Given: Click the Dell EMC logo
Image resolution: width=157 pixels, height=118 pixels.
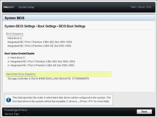Looking at the screenshot, I should click(9, 7).
